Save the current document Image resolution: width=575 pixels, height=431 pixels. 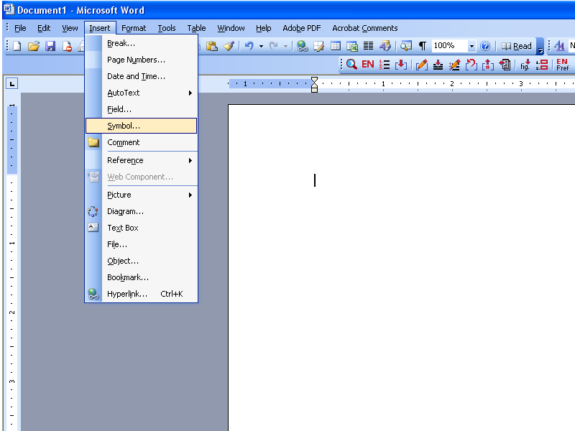click(x=50, y=45)
